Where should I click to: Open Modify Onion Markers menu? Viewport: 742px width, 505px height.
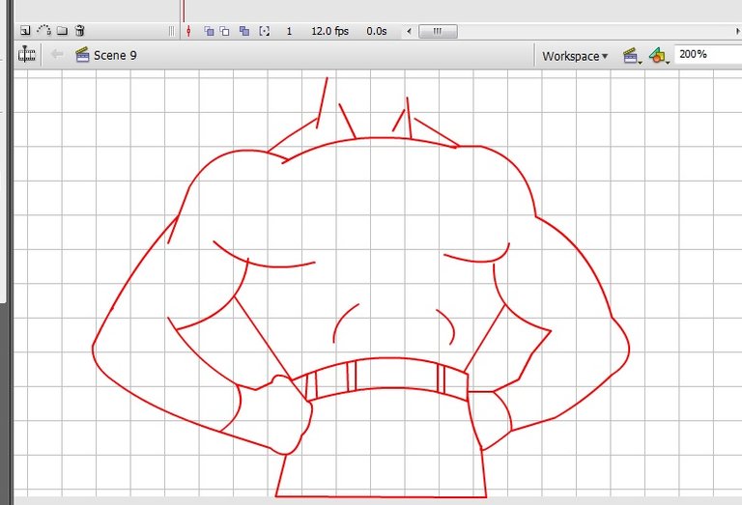[x=265, y=31]
